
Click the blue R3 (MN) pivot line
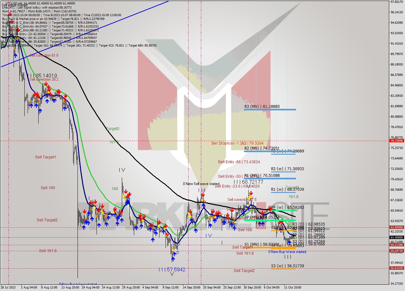(270, 110)
